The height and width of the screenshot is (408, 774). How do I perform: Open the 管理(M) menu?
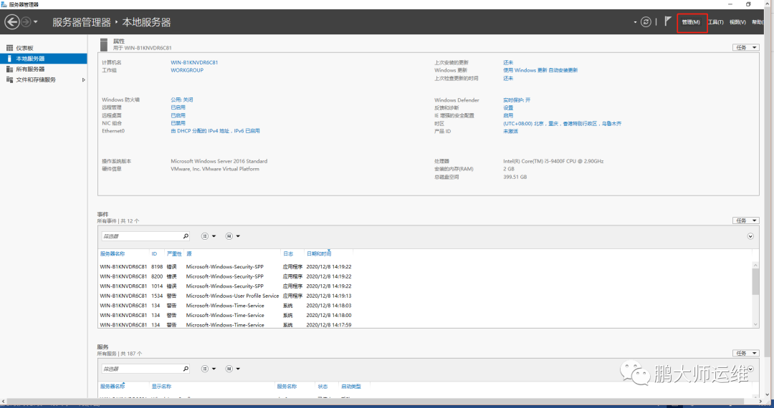click(x=691, y=22)
